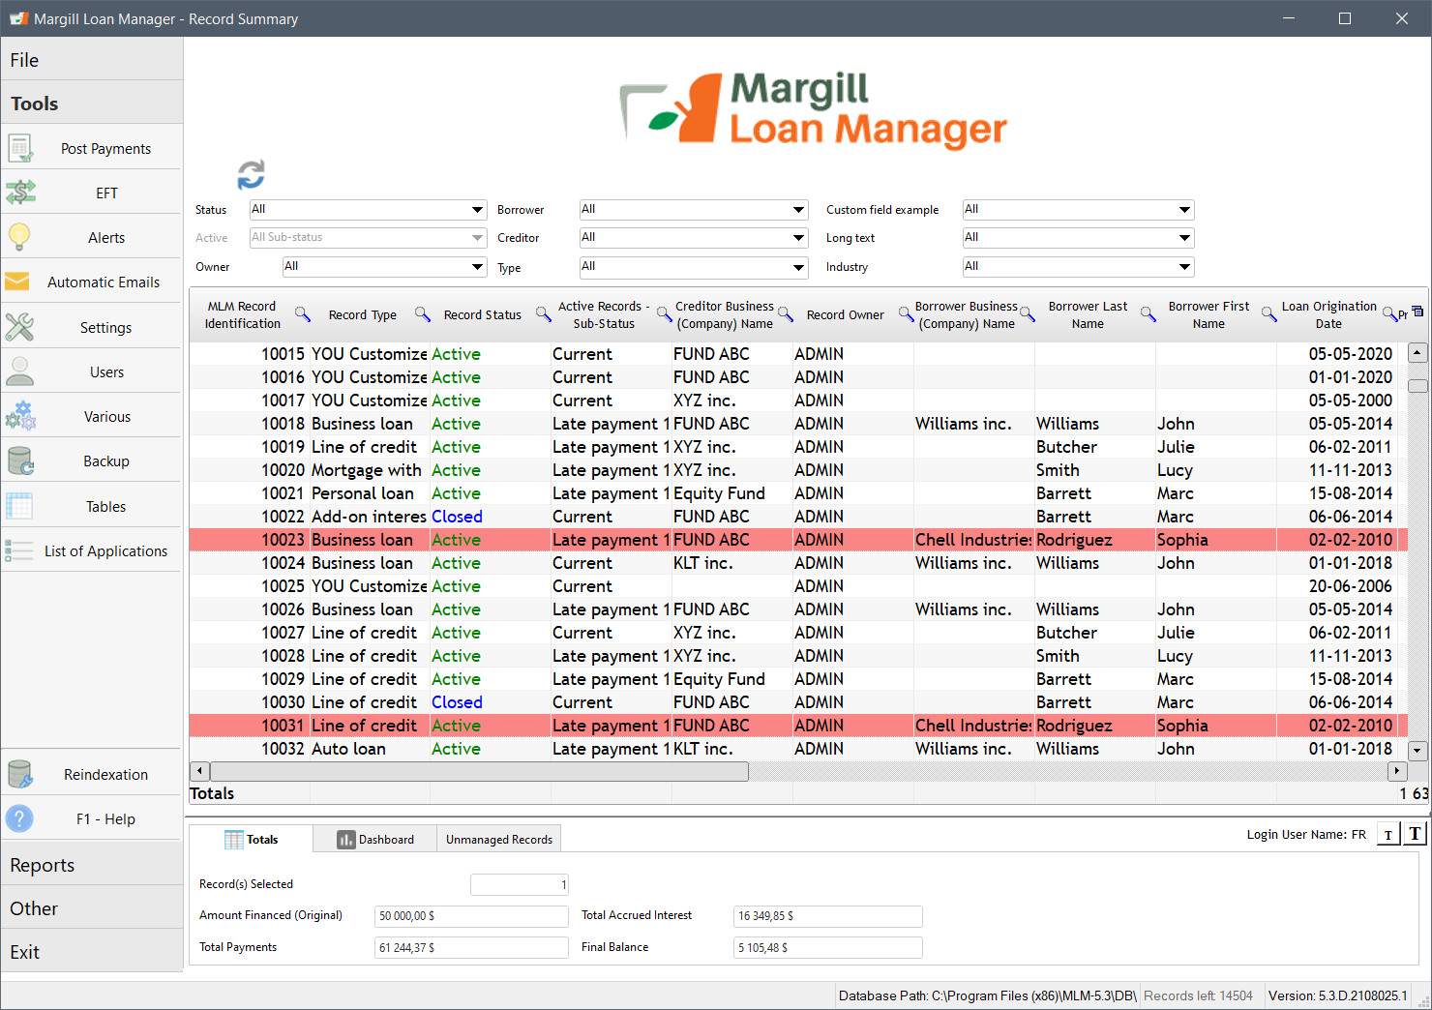Open the Unmanaged Records tab

tap(498, 838)
